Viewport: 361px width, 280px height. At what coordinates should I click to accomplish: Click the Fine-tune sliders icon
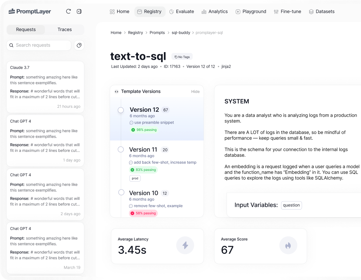(276, 12)
